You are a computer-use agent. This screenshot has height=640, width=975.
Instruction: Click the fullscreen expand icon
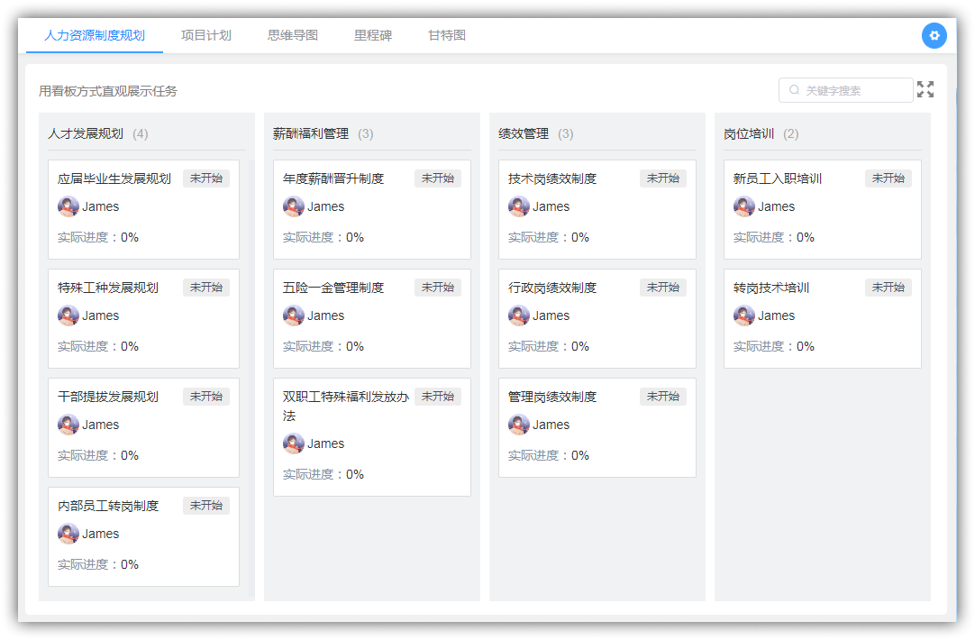tap(925, 89)
